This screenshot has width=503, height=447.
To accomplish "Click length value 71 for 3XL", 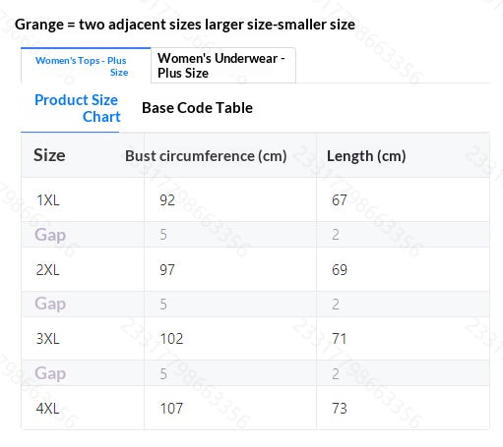I will [340, 339].
